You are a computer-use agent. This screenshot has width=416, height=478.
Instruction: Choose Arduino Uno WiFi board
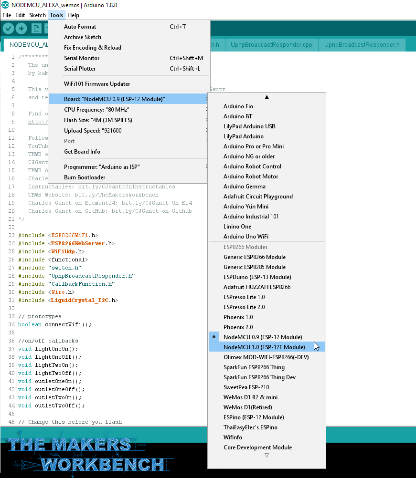(x=267, y=236)
